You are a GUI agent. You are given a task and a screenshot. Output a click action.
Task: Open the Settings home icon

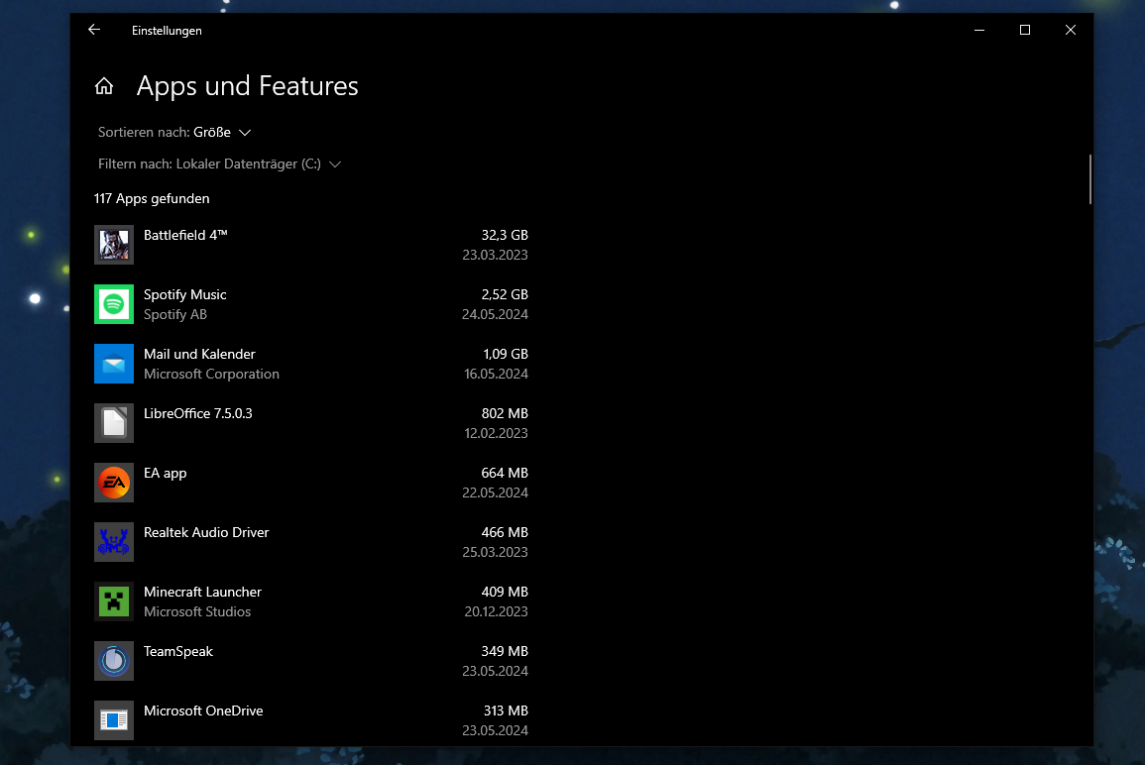pos(104,86)
